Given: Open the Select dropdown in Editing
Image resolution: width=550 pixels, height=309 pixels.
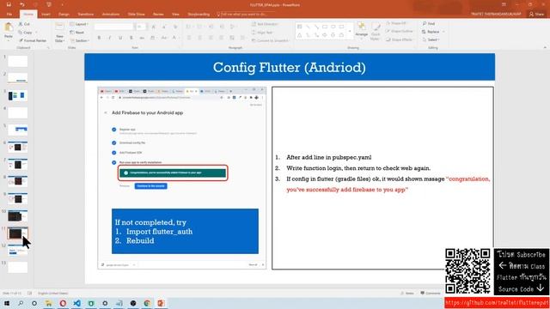Looking at the screenshot, I should tap(431, 39).
